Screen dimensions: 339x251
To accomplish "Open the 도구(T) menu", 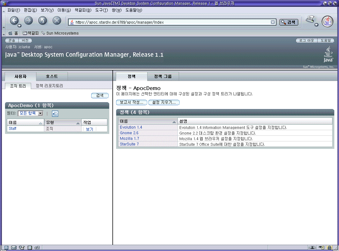I will (x=101, y=10).
